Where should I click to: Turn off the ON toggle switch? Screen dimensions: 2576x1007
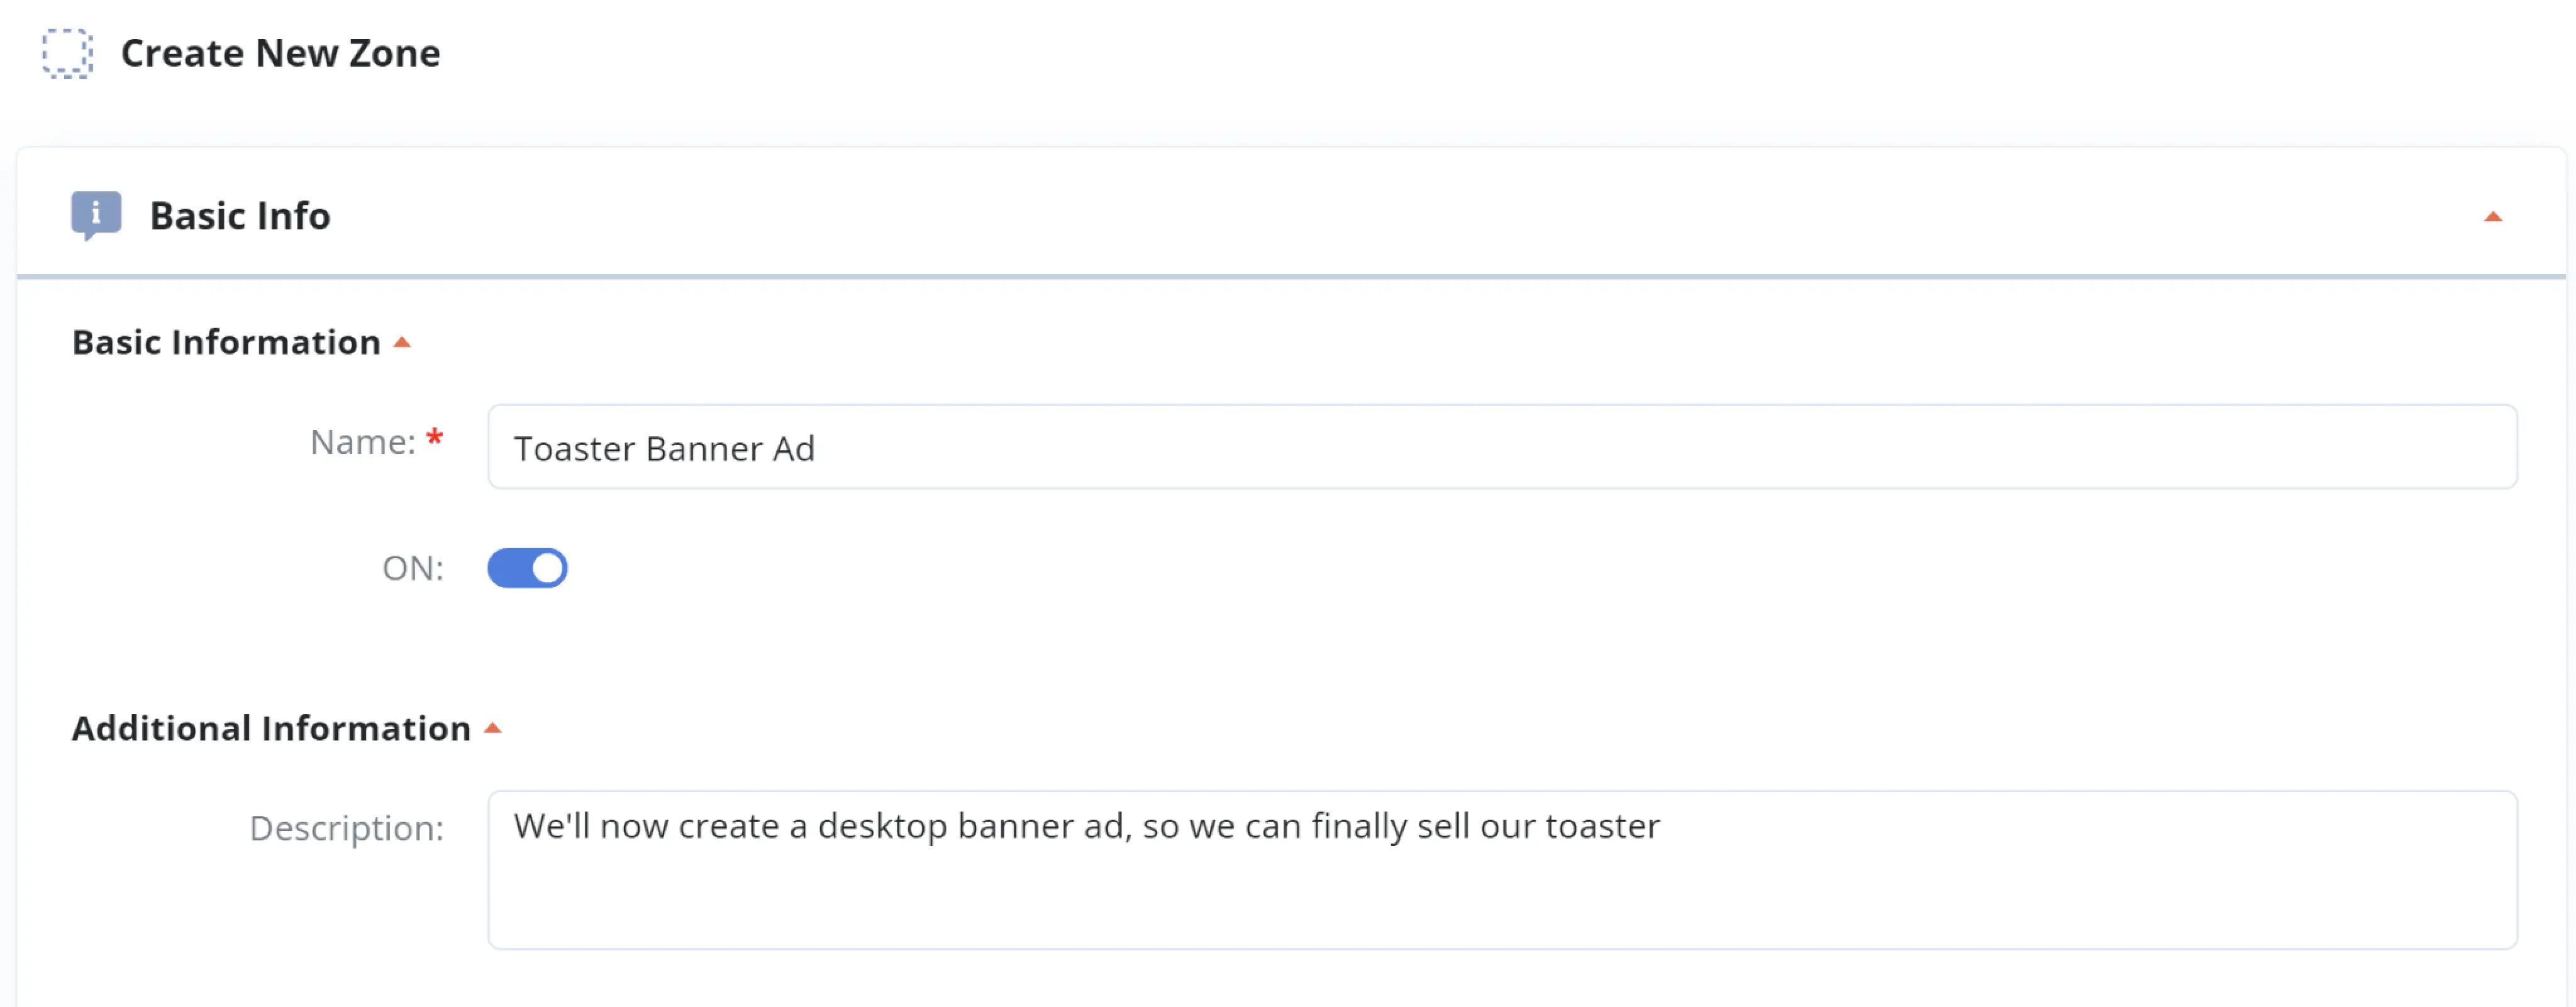(x=527, y=568)
